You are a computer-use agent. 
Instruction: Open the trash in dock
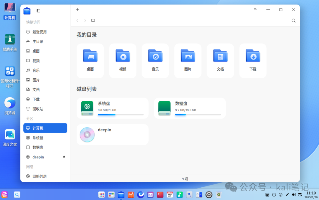pyautogui.click(x=219, y=195)
